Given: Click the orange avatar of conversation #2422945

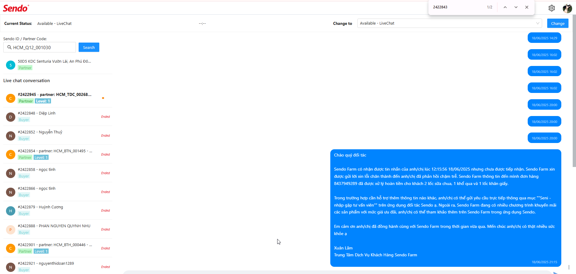Looking at the screenshot, I should pos(10,98).
